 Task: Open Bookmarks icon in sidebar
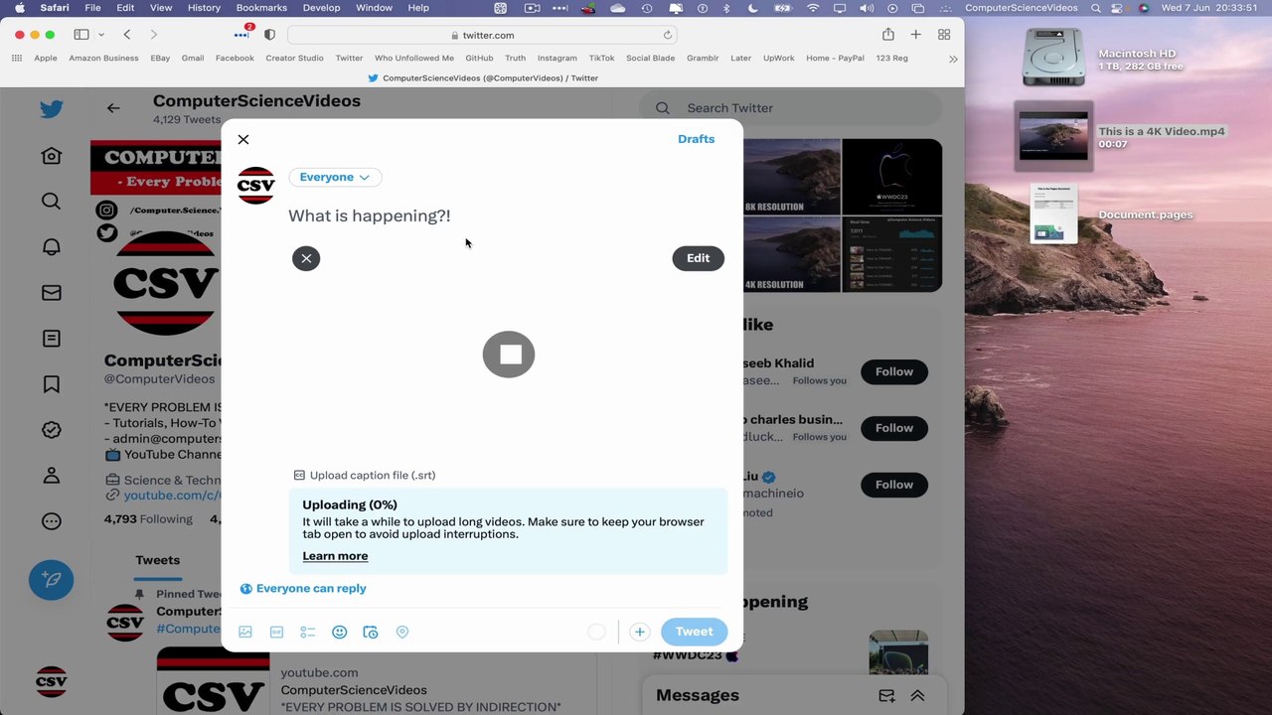(x=52, y=384)
